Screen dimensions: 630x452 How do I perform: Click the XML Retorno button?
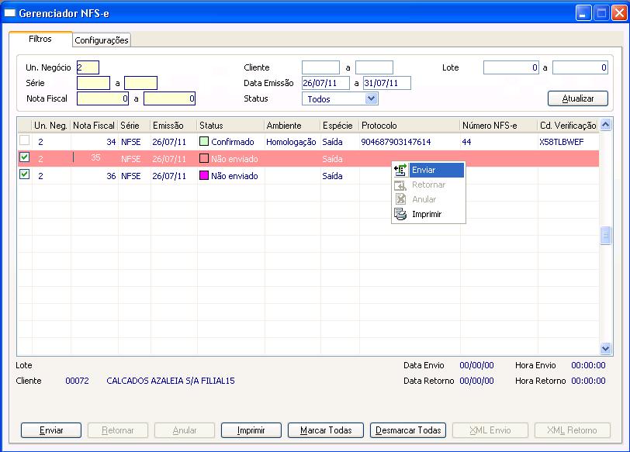572,430
